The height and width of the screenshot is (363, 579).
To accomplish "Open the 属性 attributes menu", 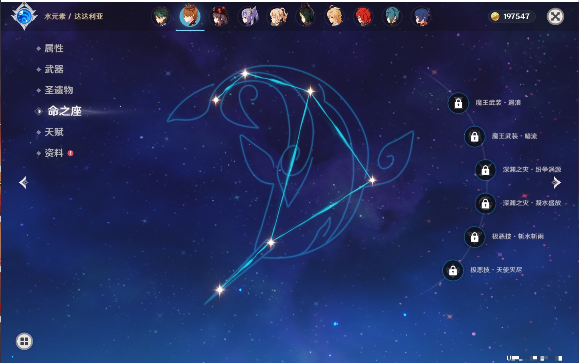I will pyautogui.click(x=54, y=49).
